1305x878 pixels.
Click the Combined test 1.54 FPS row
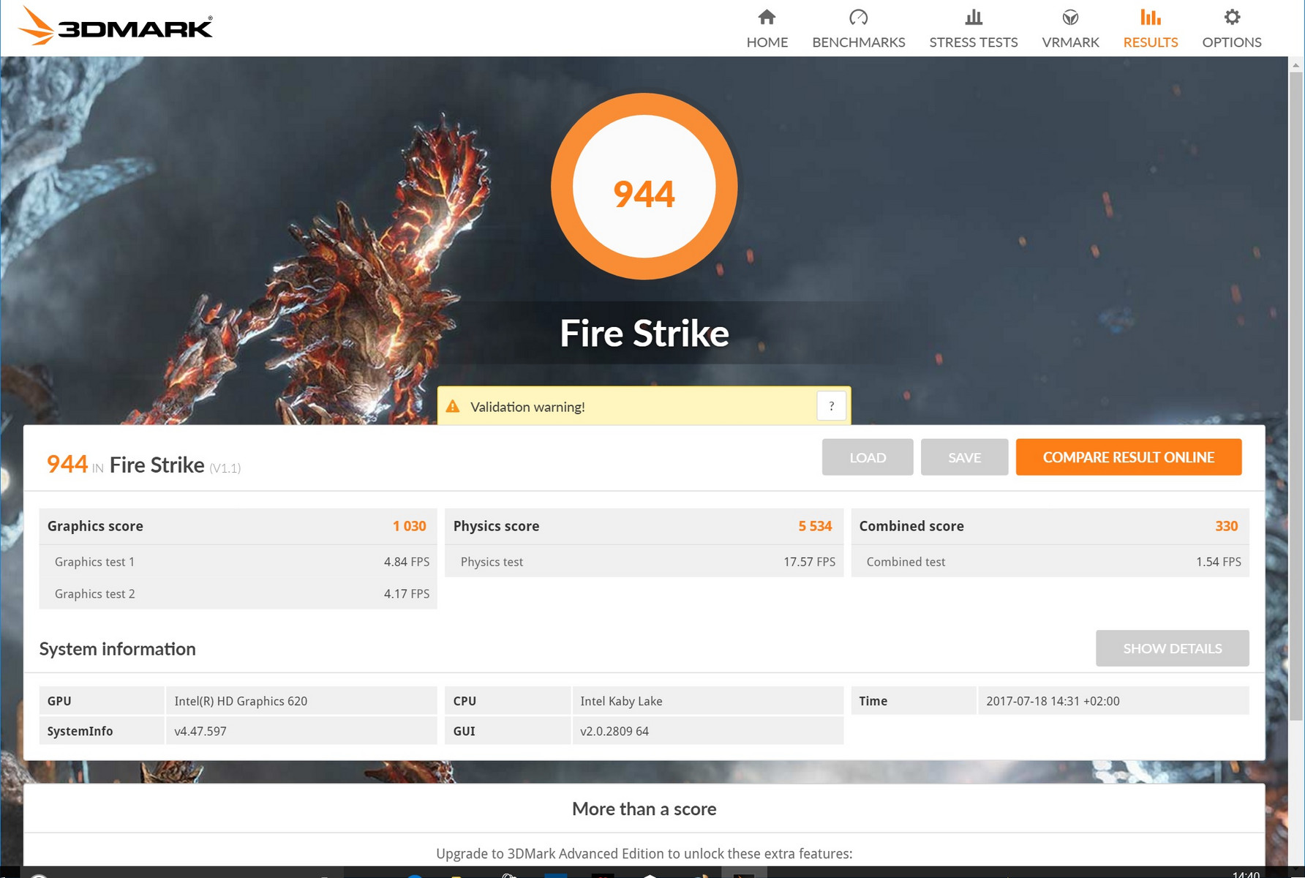pyautogui.click(x=1050, y=561)
